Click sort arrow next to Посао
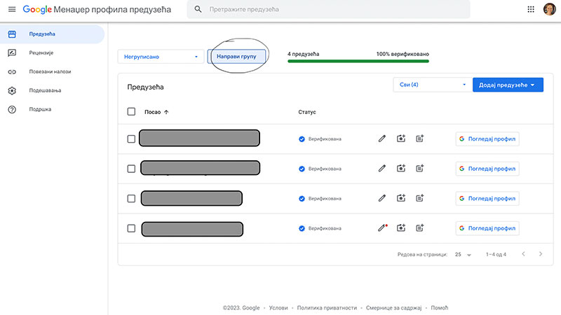Viewport: 561px width, 315px height. [166, 112]
